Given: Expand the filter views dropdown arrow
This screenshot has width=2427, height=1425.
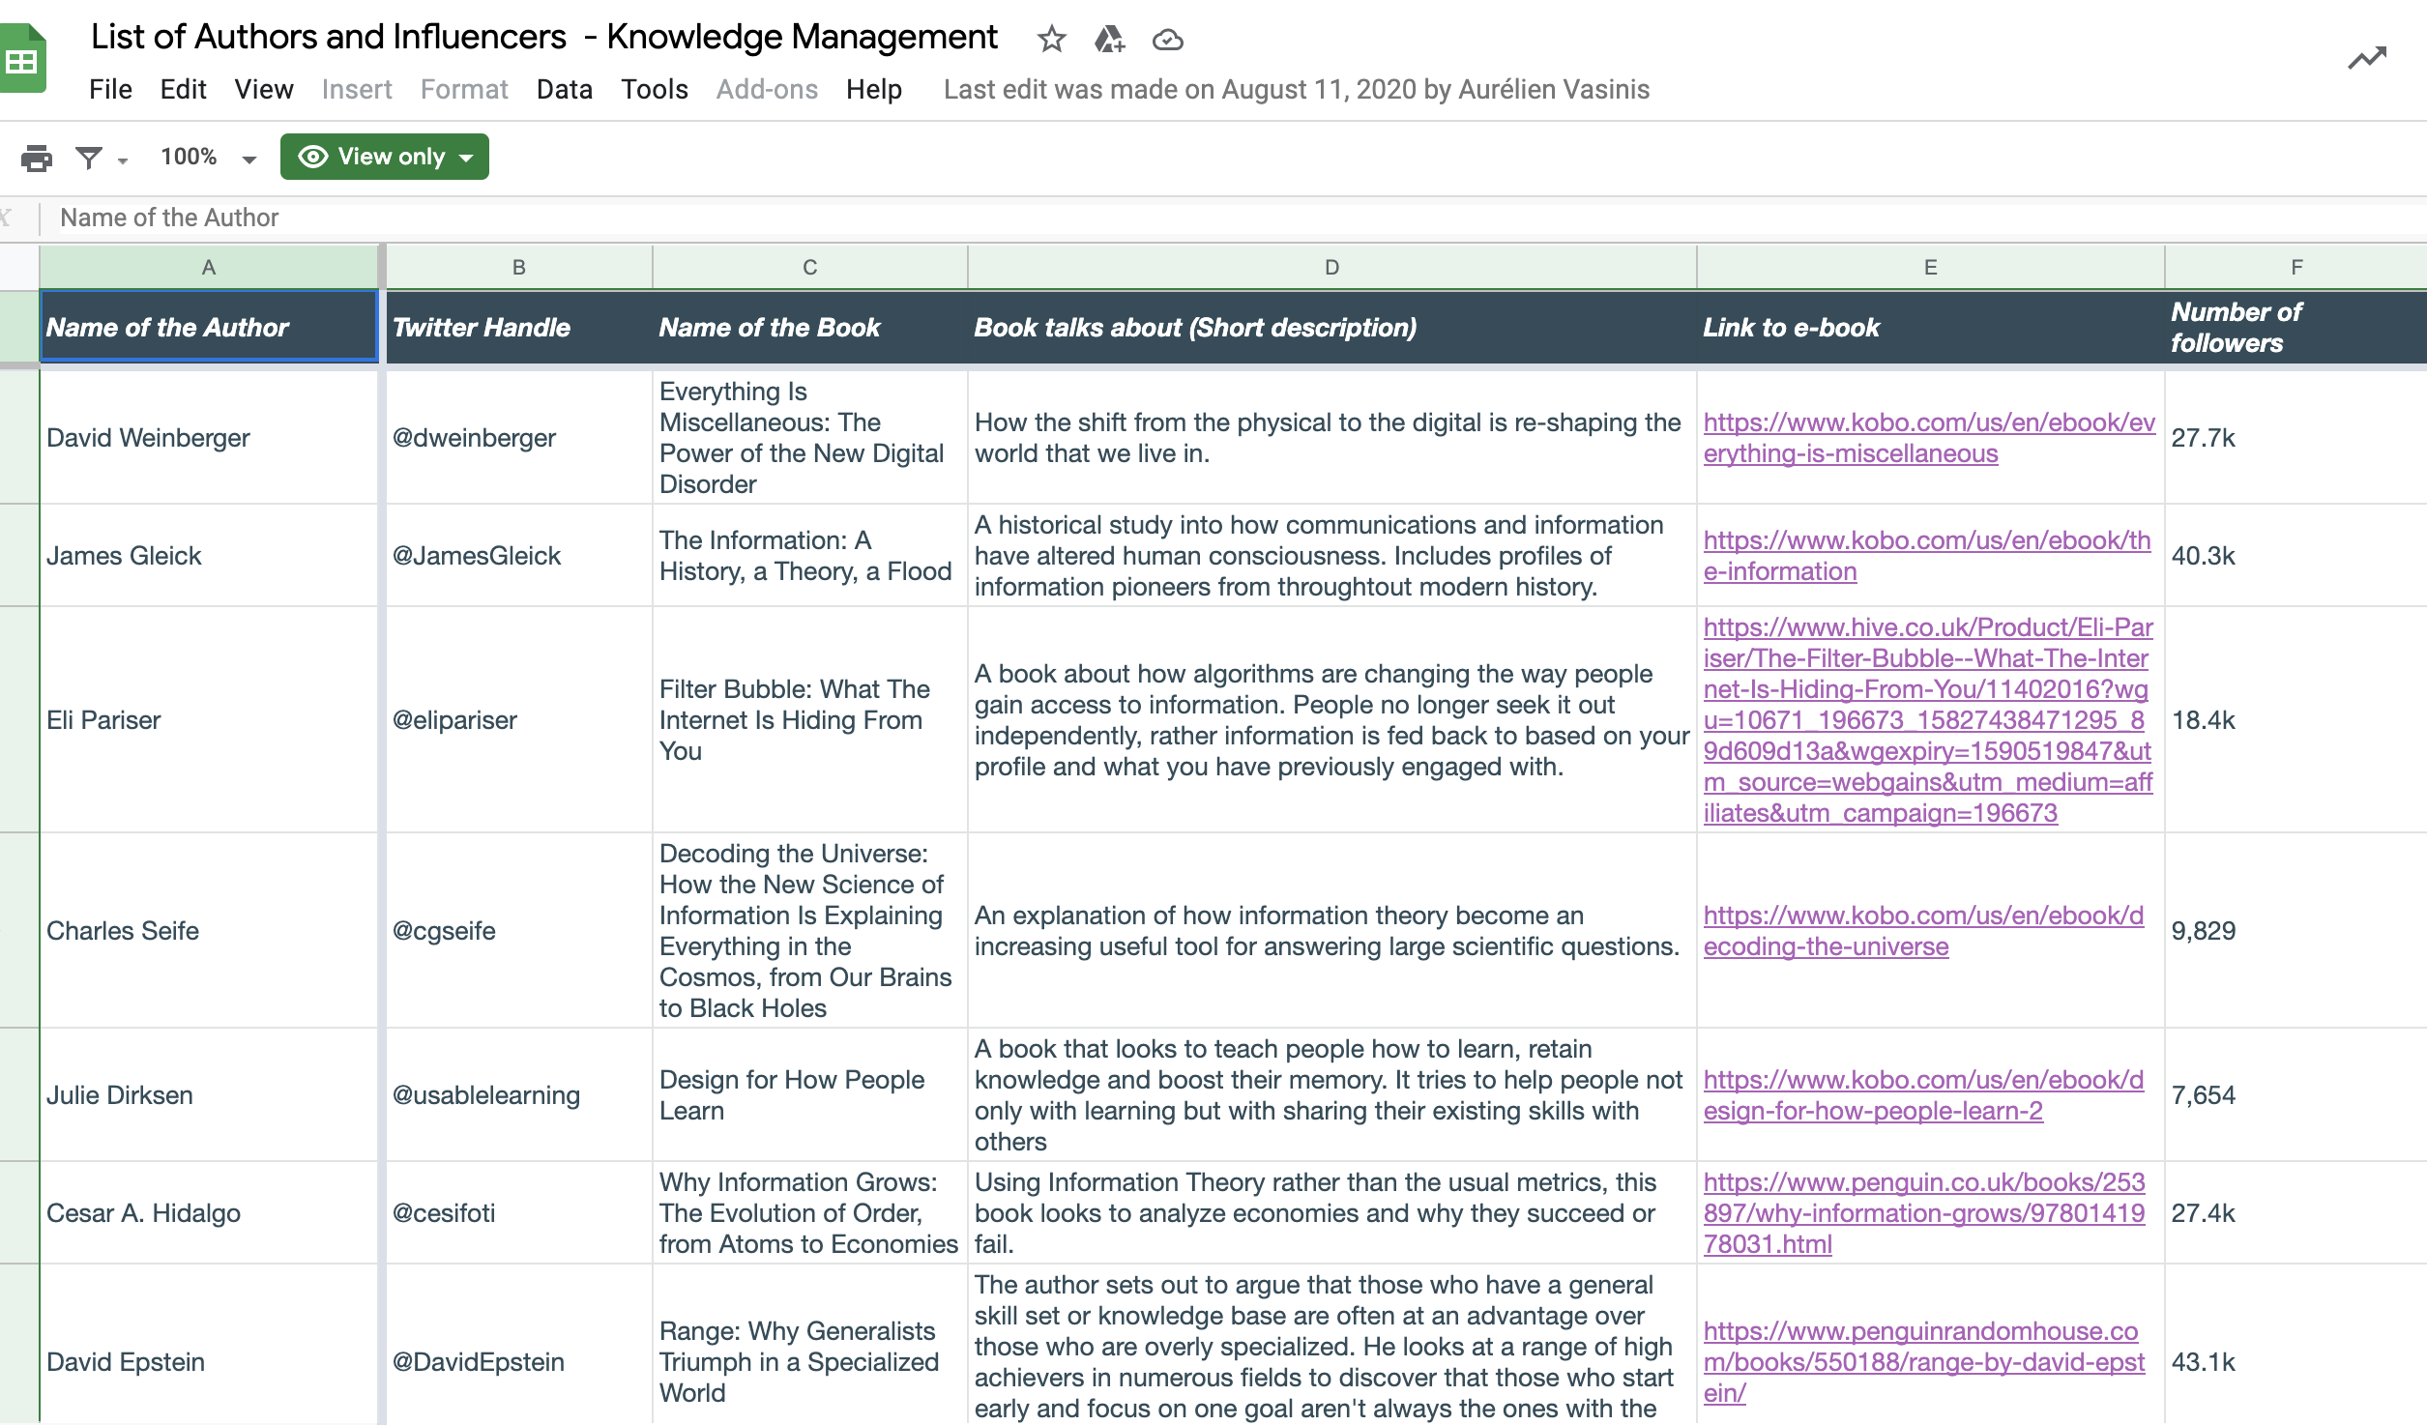Looking at the screenshot, I should (123, 160).
